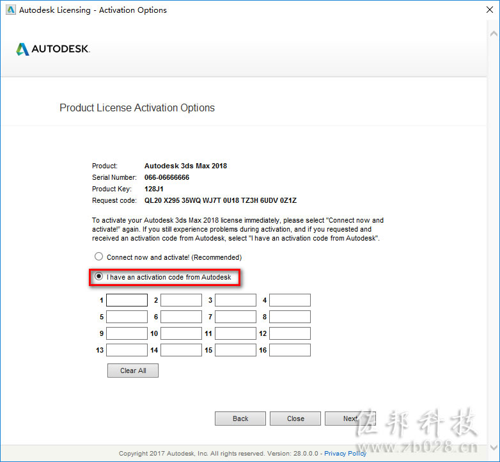Click activation code field 13
The width and height of the screenshot is (500, 462).
[x=127, y=349]
